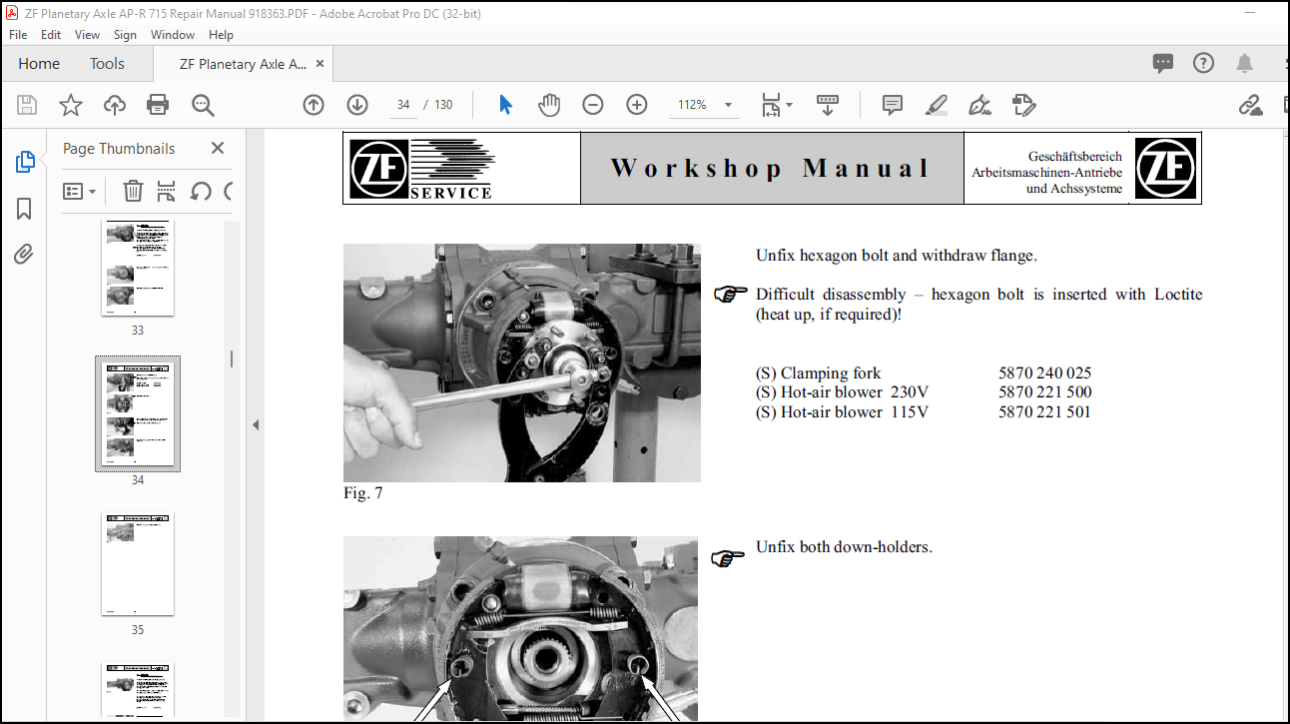
Task: Click the read mode keyboard icon
Action: (827, 105)
